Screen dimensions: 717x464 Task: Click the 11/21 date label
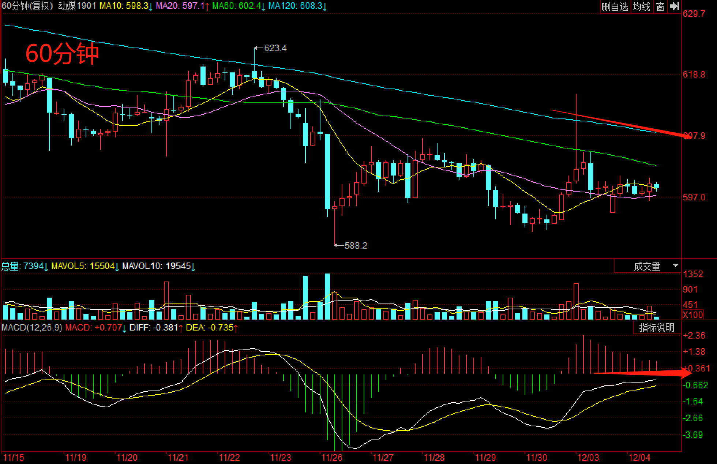click(x=178, y=457)
